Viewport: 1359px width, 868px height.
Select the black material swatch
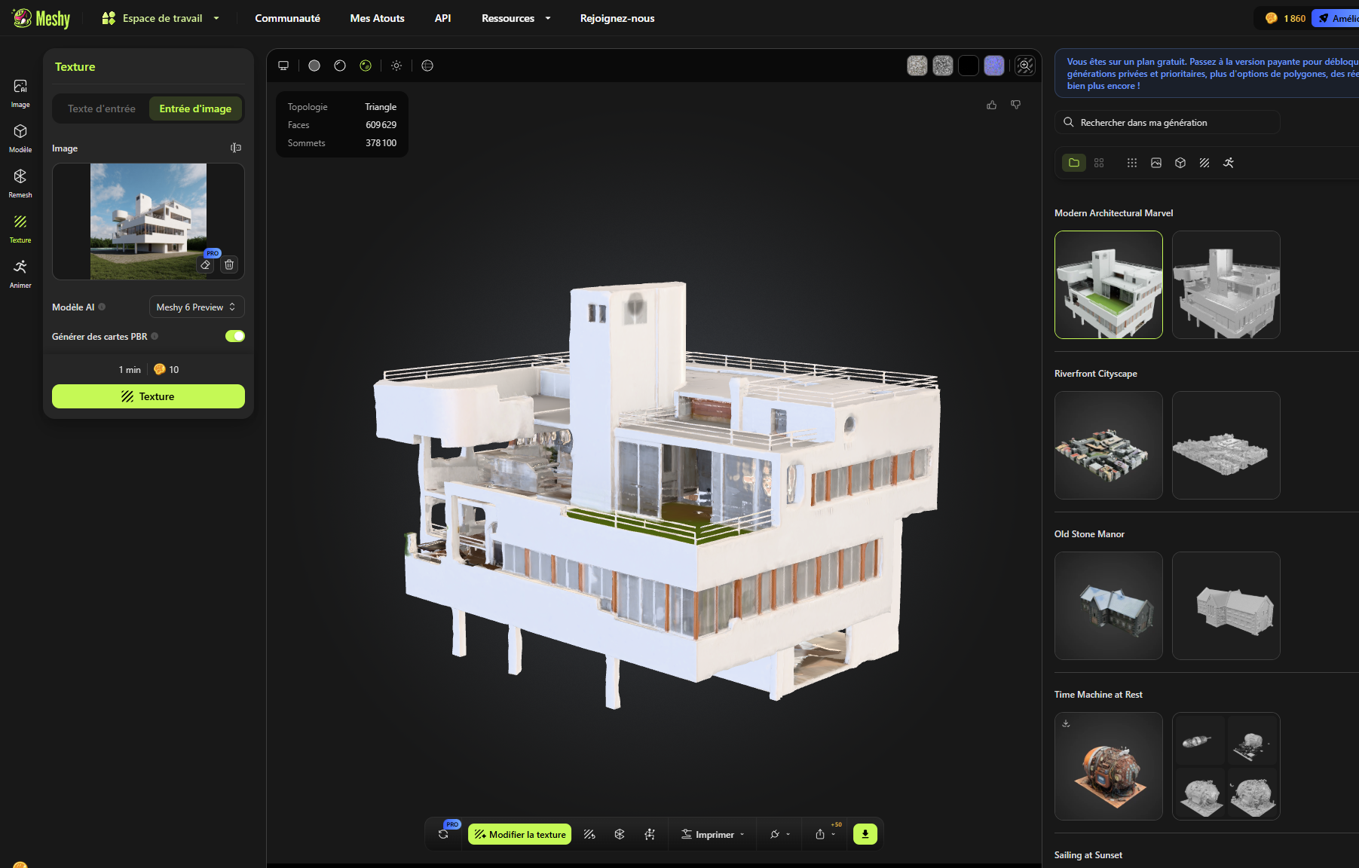[969, 66]
